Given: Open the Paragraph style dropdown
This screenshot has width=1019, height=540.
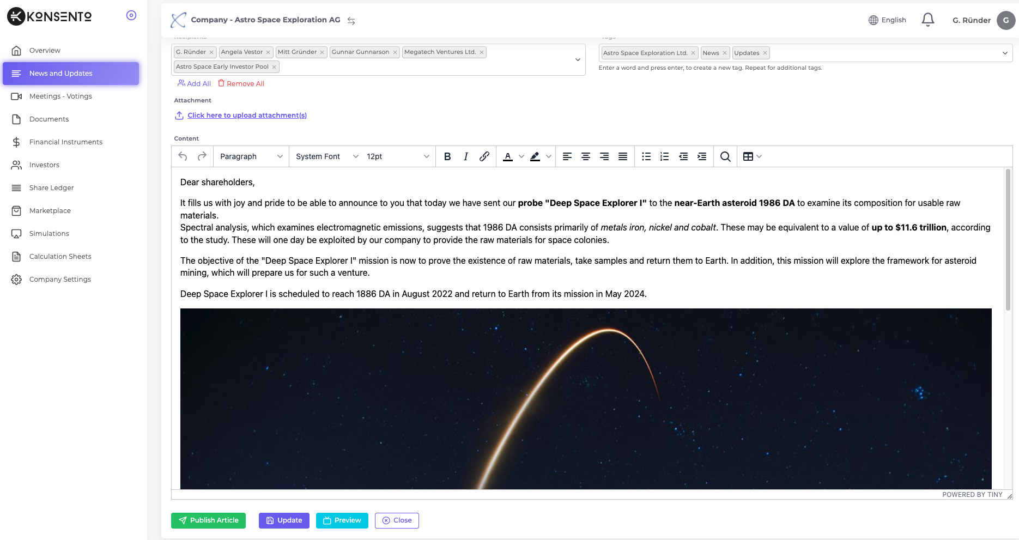Looking at the screenshot, I should 250,156.
